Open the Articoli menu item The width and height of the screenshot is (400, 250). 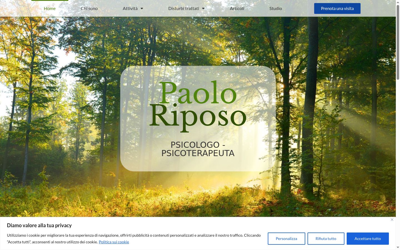[x=237, y=8]
